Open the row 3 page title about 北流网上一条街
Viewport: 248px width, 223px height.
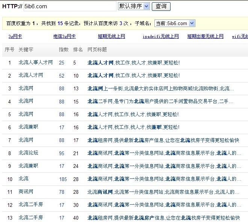click(160, 88)
